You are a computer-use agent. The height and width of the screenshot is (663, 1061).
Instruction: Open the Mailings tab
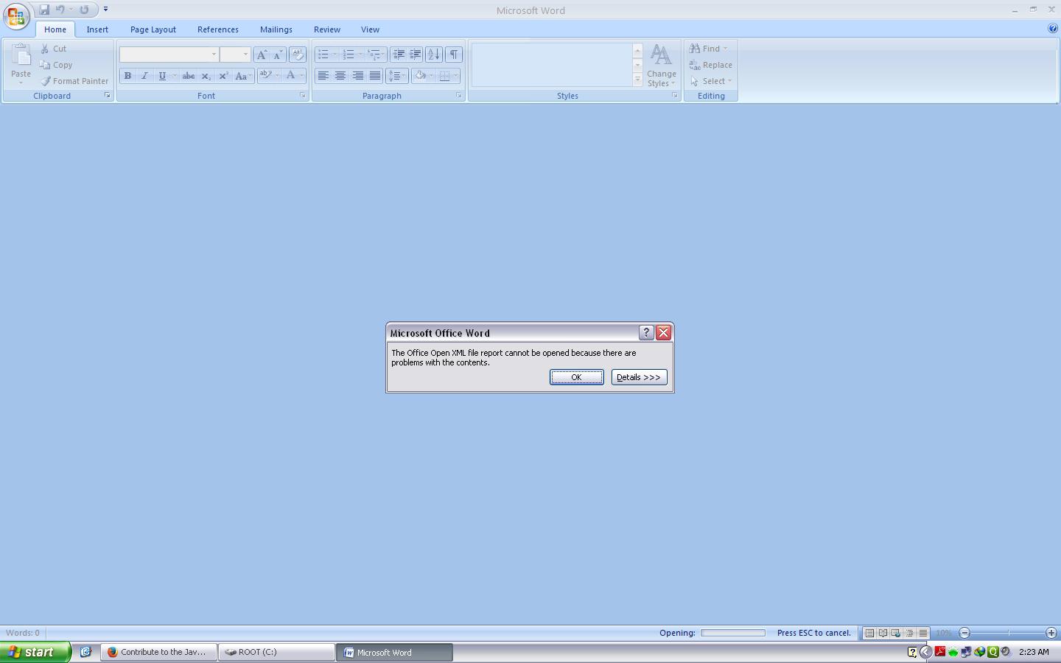(x=276, y=29)
